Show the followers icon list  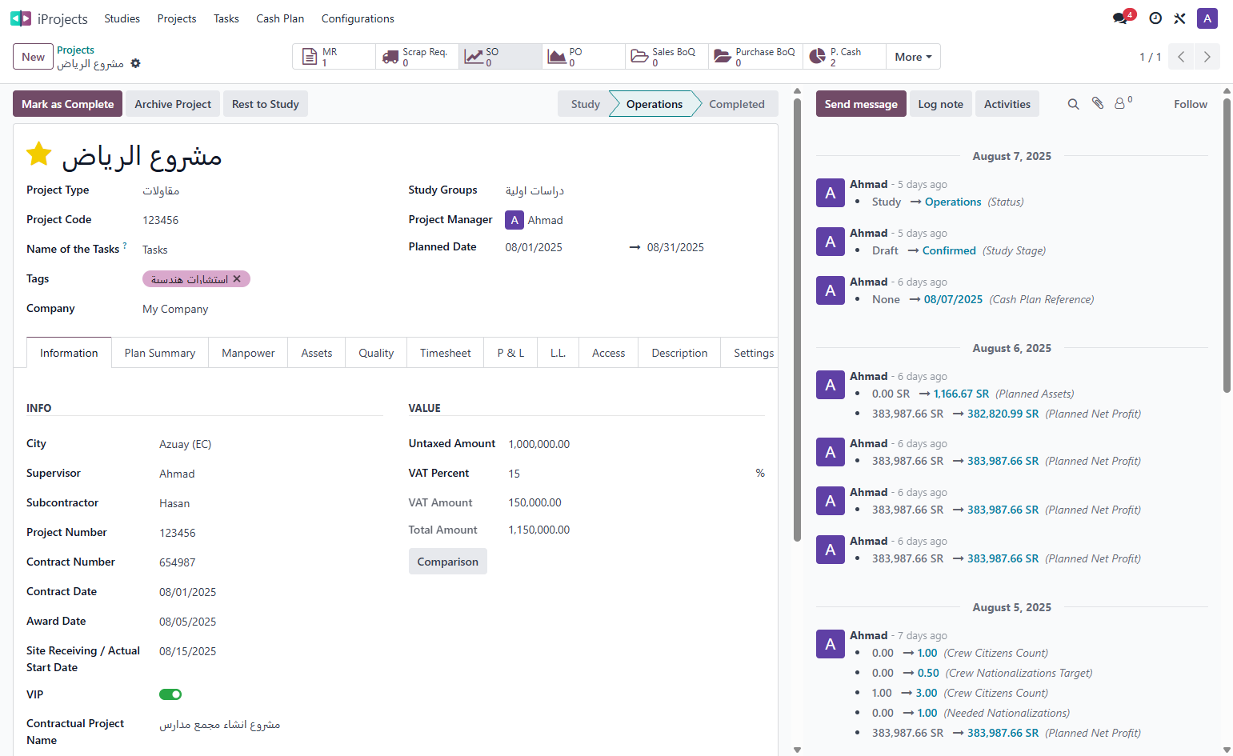point(1123,103)
